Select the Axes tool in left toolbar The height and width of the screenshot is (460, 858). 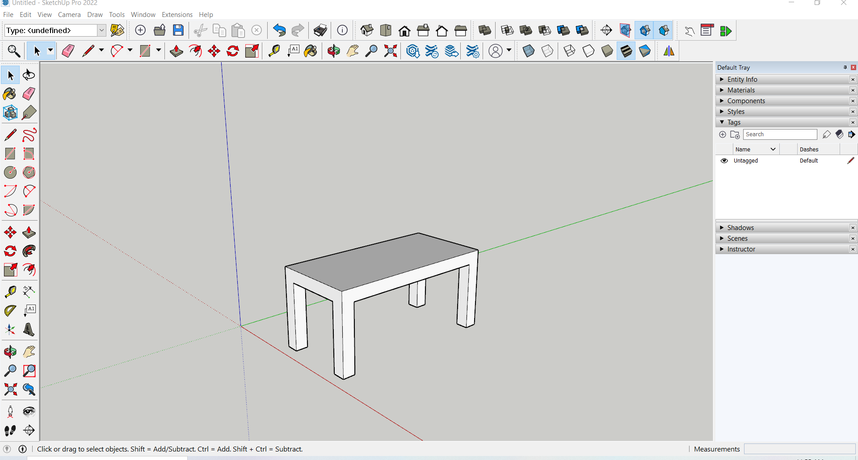[10, 330]
